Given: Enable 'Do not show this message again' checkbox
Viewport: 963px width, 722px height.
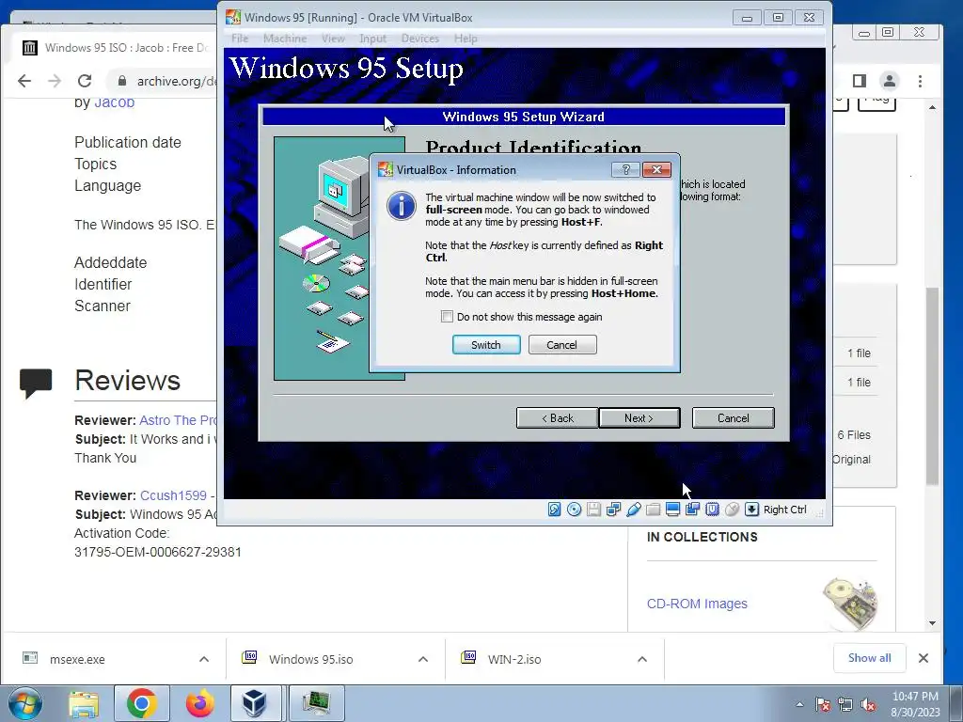Looking at the screenshot, I should point(447,317).
